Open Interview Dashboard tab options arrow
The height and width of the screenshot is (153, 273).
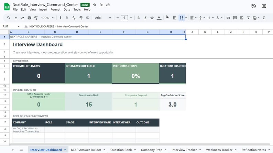pyautogui.click(x=65, y=150)
